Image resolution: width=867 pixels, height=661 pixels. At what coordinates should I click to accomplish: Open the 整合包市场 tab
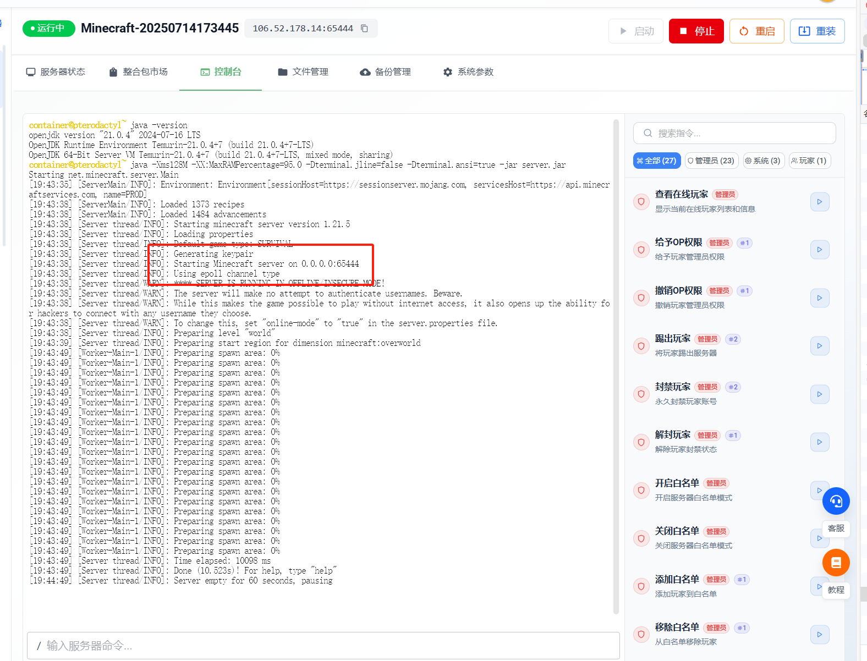[138, 72]
